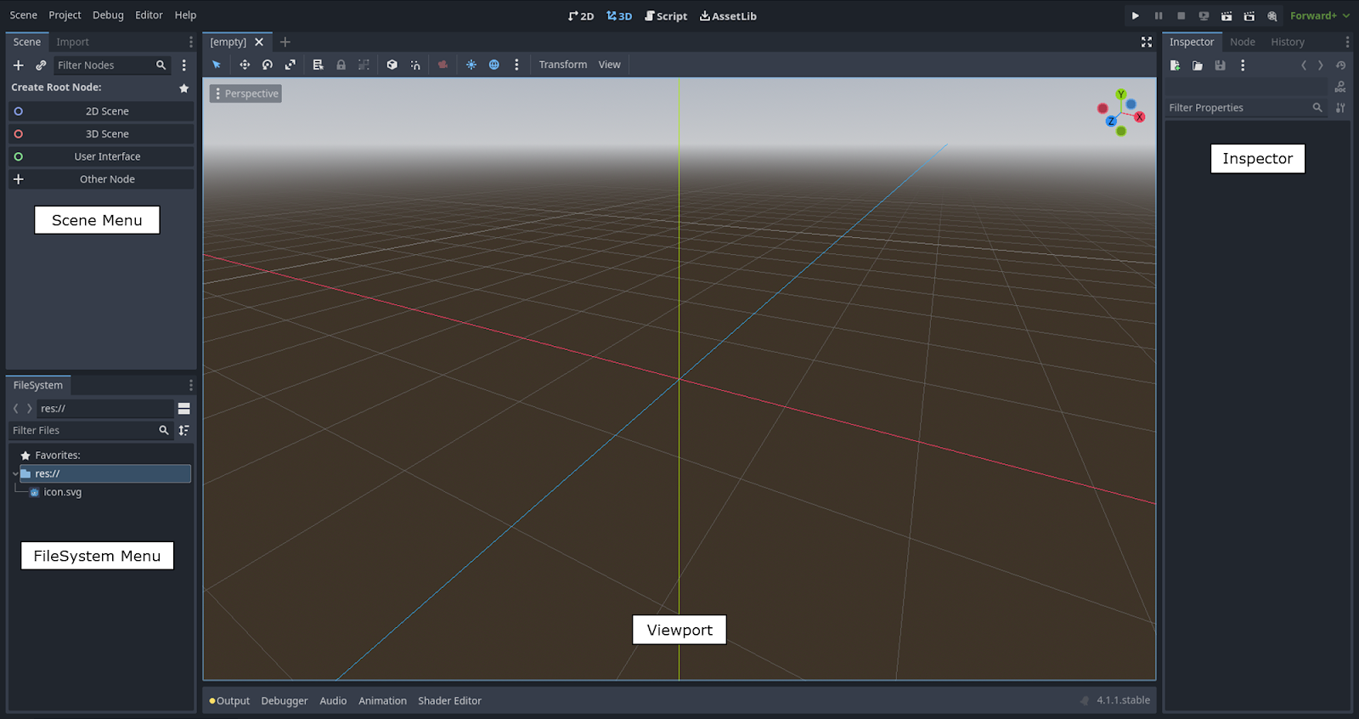Switch workspace to Script editor
The image size is (1359, 719).
666,16
